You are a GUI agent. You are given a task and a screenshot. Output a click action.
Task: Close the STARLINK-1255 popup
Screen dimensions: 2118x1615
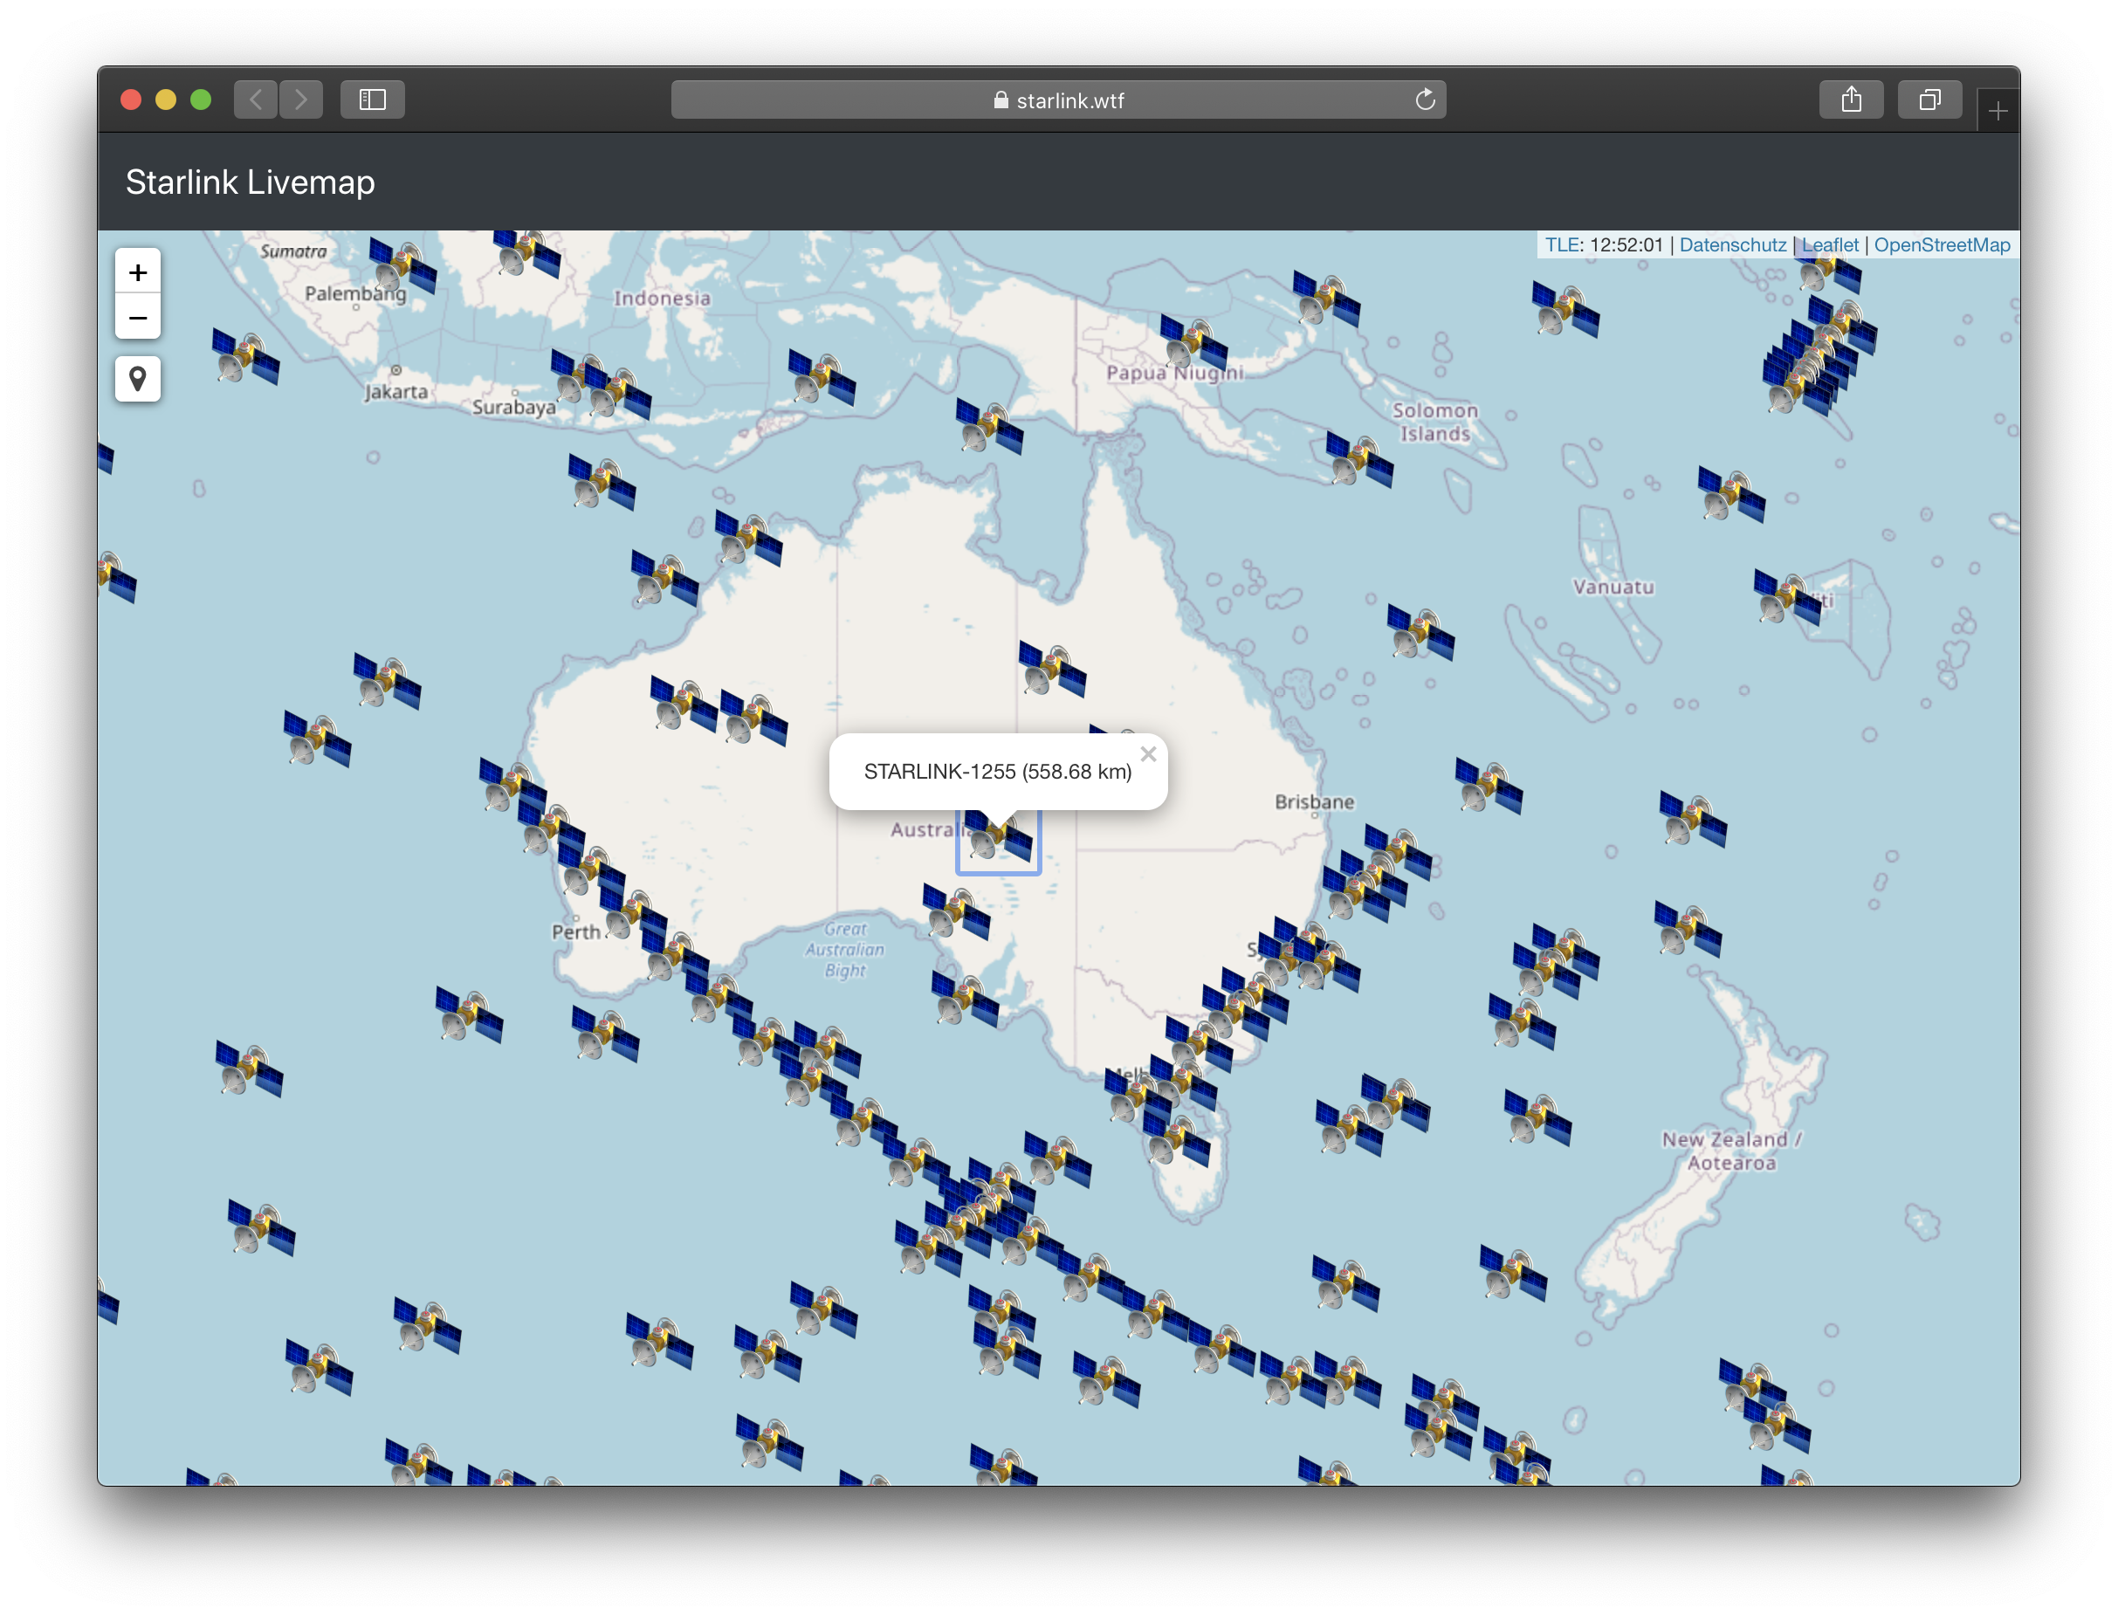click(1148, 754)
